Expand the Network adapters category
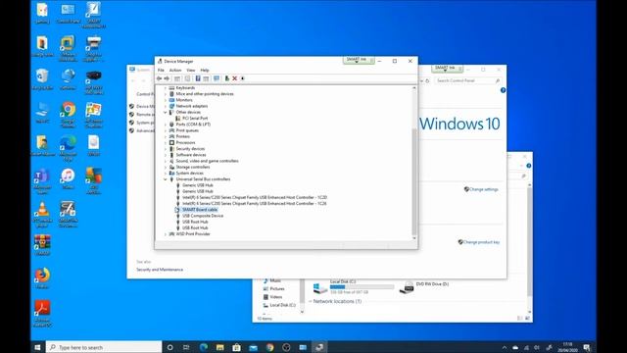The height and width of the screenshot is (353, 627). (166, 106)
